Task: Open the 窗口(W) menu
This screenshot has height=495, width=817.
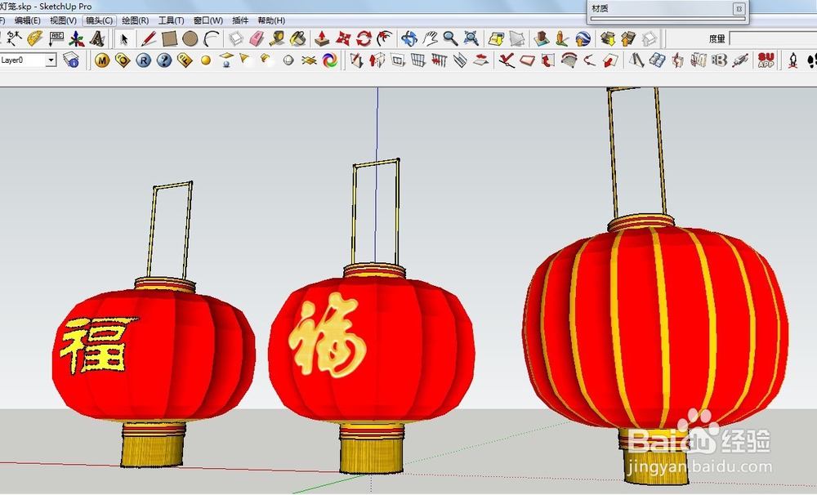Action: point(208,20)
